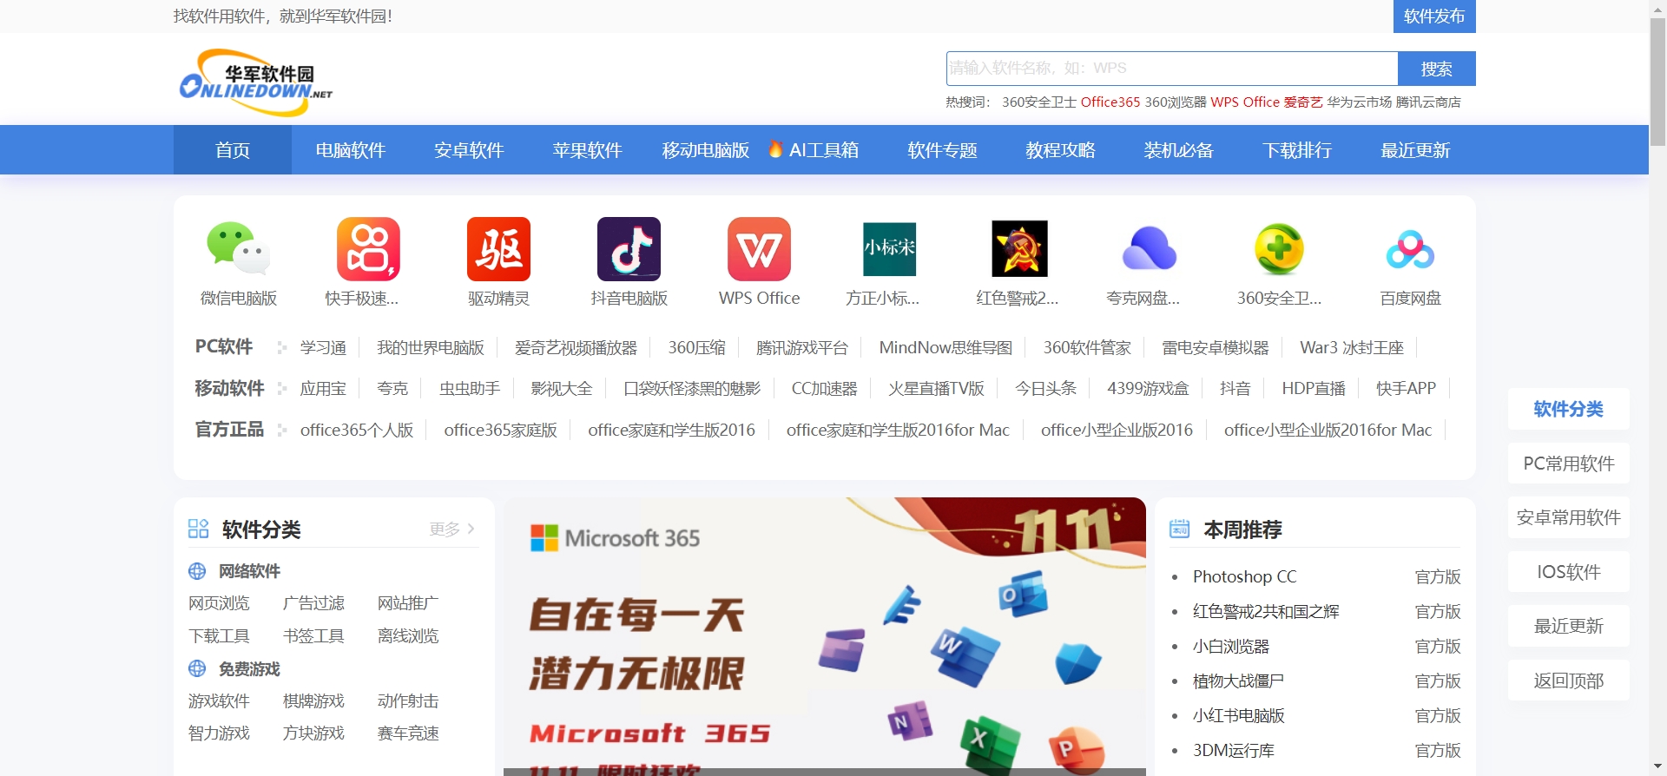Open the 雷电安卓模拟器 link

click(1216, 348)
